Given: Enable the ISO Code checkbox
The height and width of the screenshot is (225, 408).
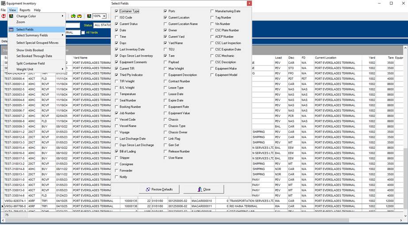Looking at the screenshot, I should coord(117,18).
